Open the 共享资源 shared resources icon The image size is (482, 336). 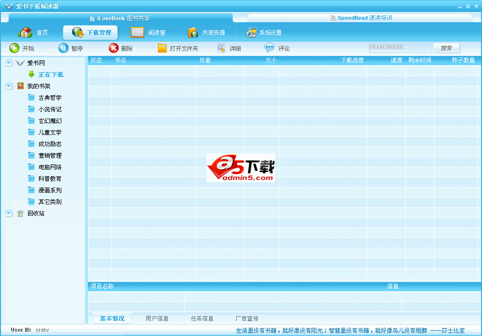tap(193, 32)
